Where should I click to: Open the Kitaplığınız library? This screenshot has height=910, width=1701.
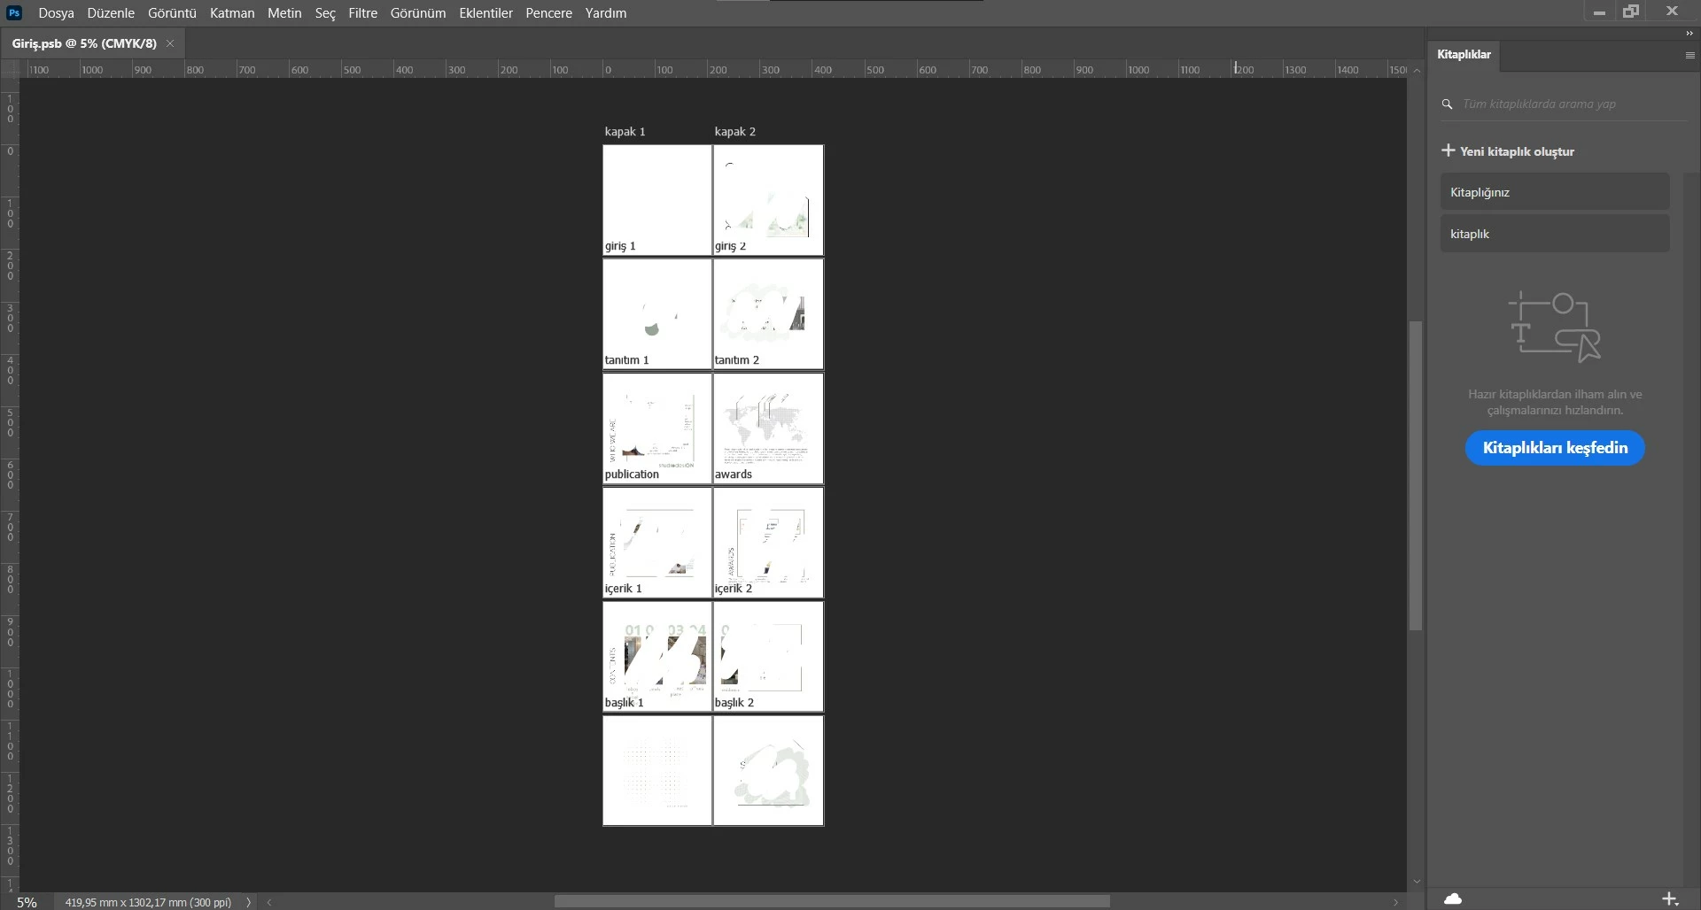point(1555,192)
